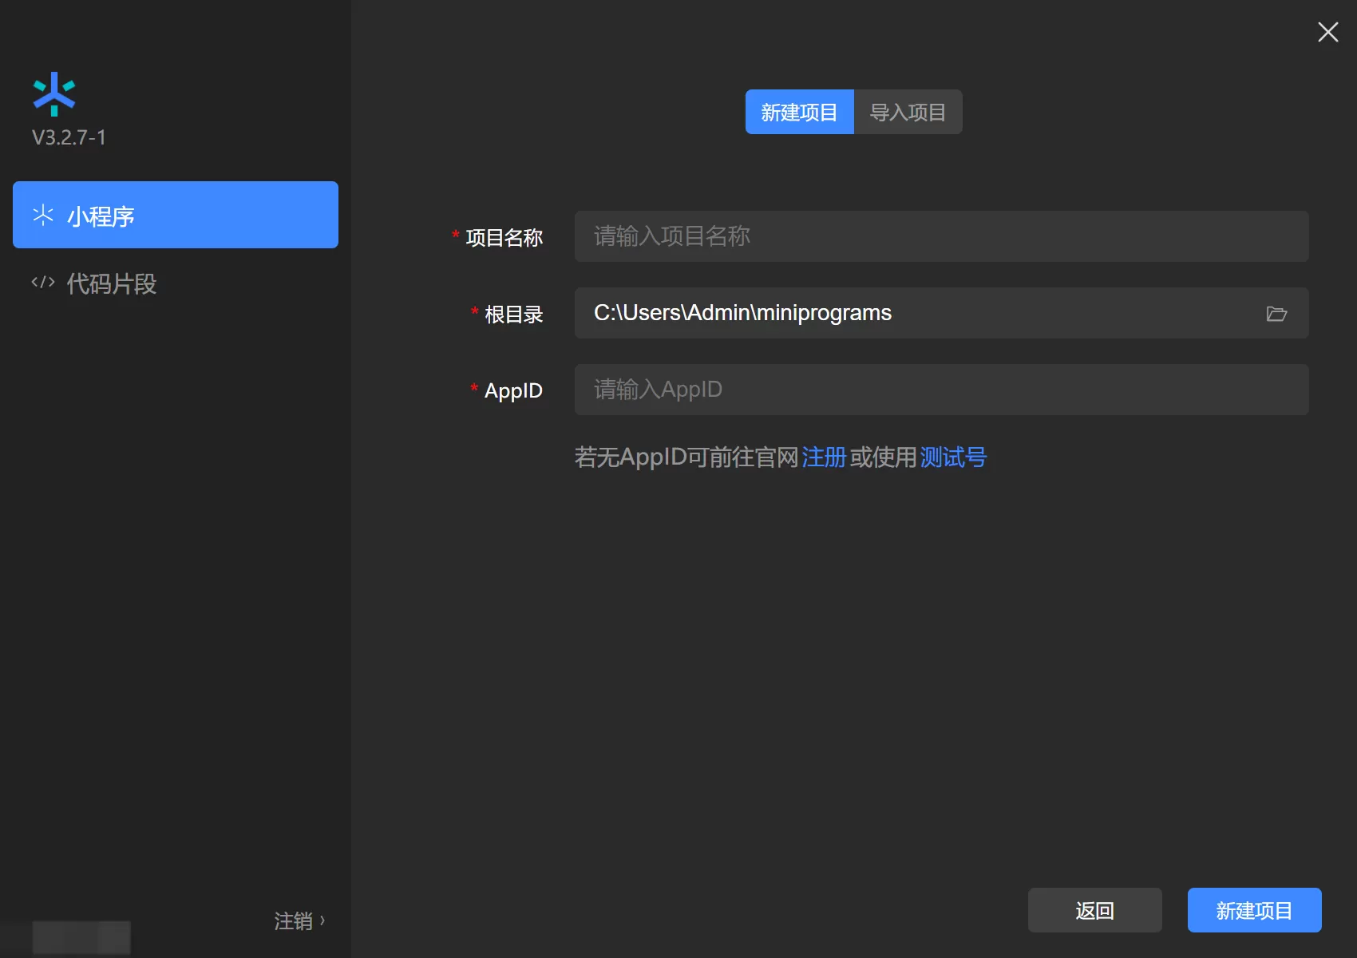The image size is (1357, 958).
Task: Close the dialog with the X icon
Action: pyautogui.click(x=1327, y=32)
